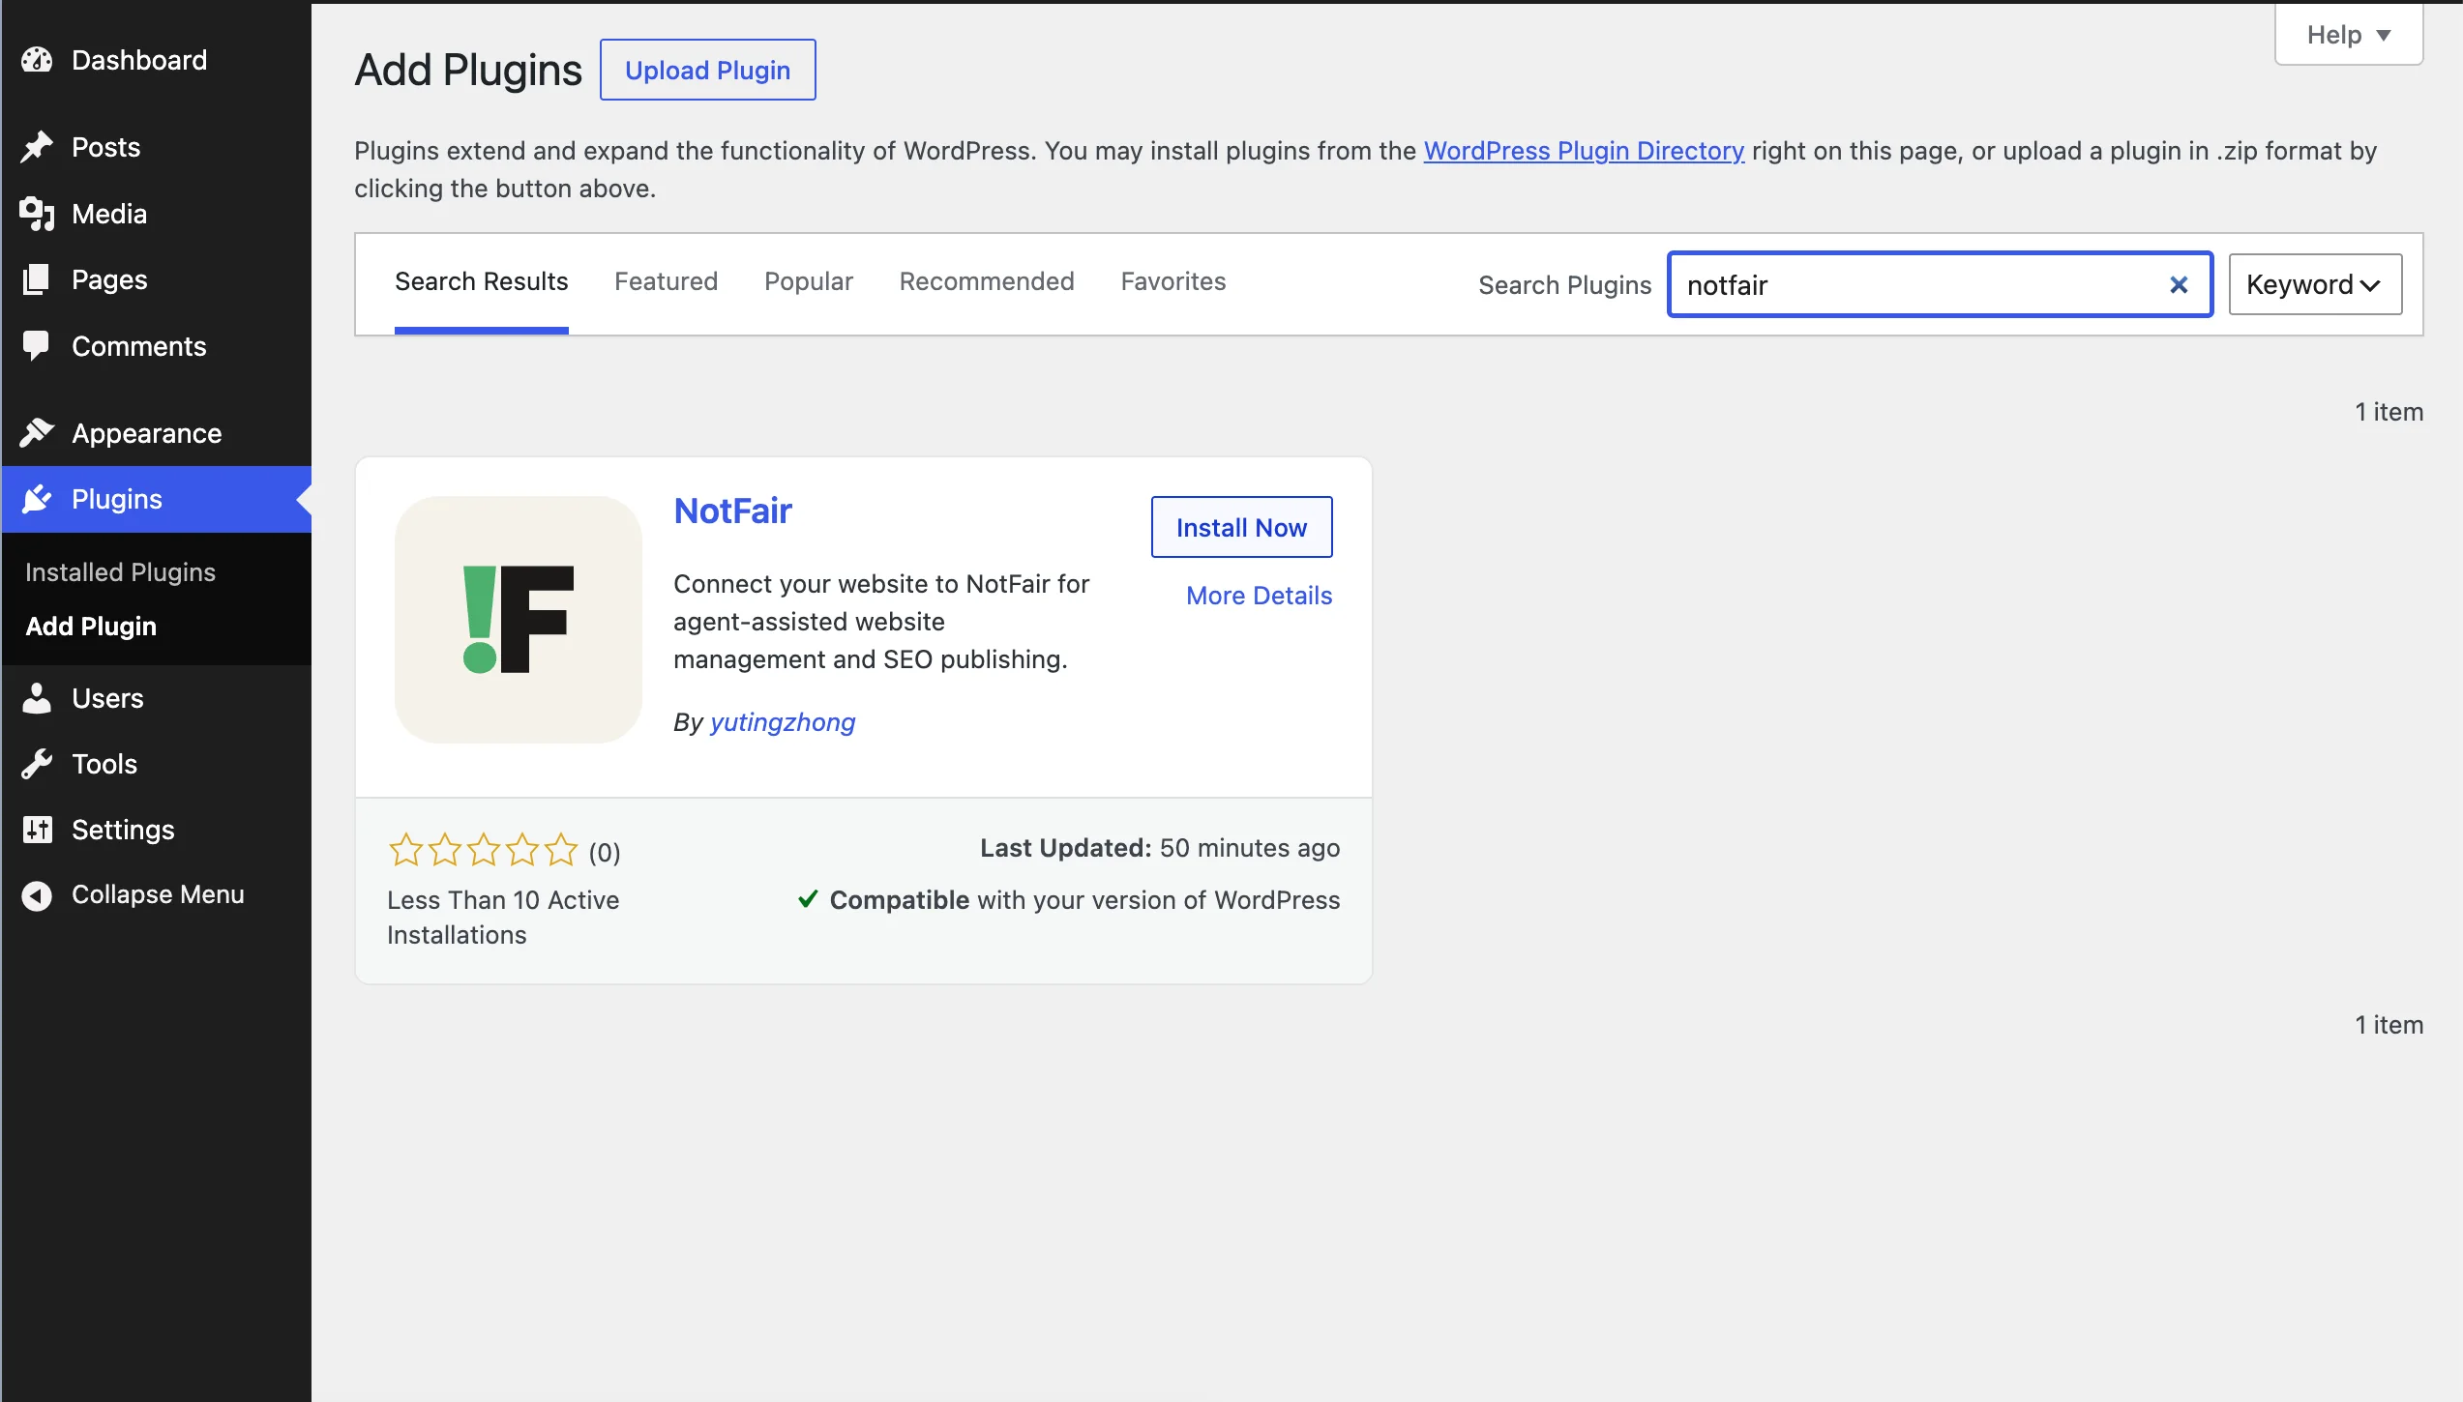
Task: Click the Posts pushpin icon
Action: tap(37, 147)
